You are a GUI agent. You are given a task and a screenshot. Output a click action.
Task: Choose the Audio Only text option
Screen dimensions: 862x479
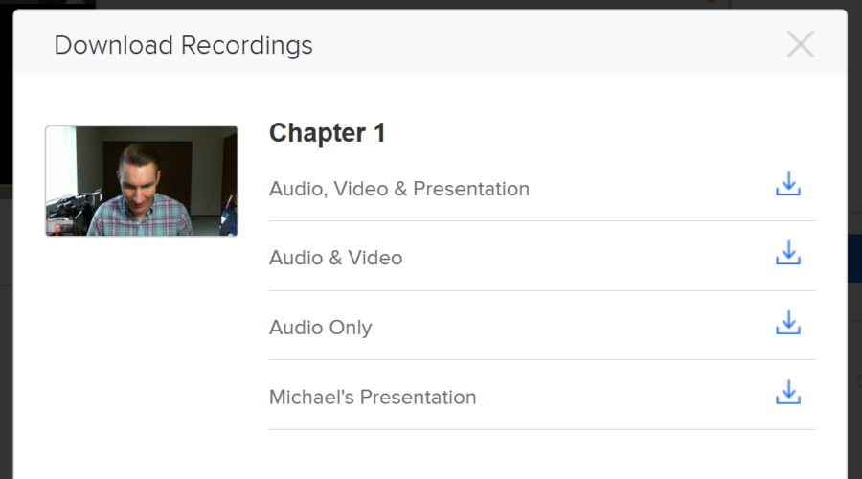(321, 328)
